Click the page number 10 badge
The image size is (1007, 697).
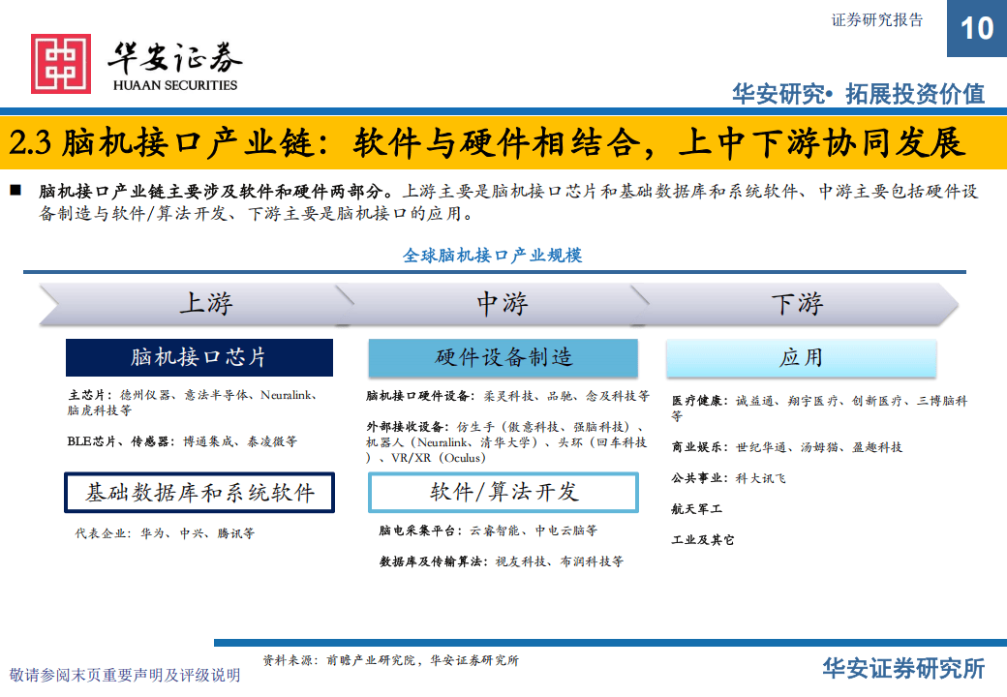coord(977,28)
